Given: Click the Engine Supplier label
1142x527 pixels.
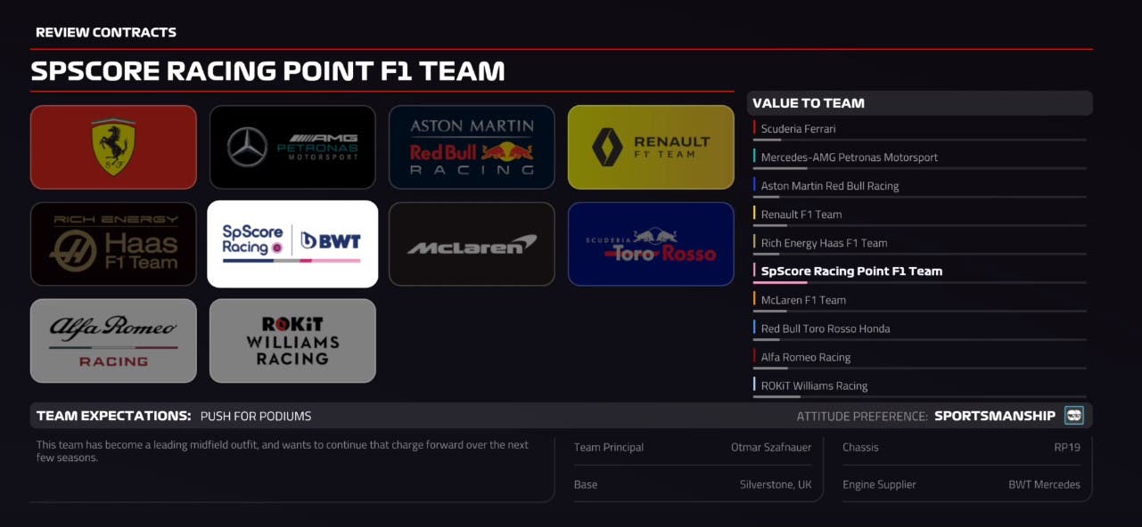Looking at the screenshot, I should click(879, 485).
